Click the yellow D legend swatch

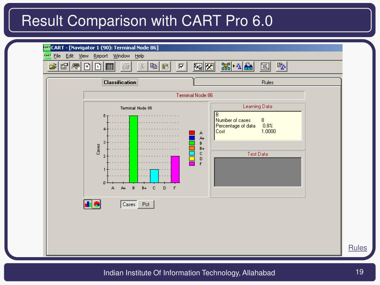[192, 158]
